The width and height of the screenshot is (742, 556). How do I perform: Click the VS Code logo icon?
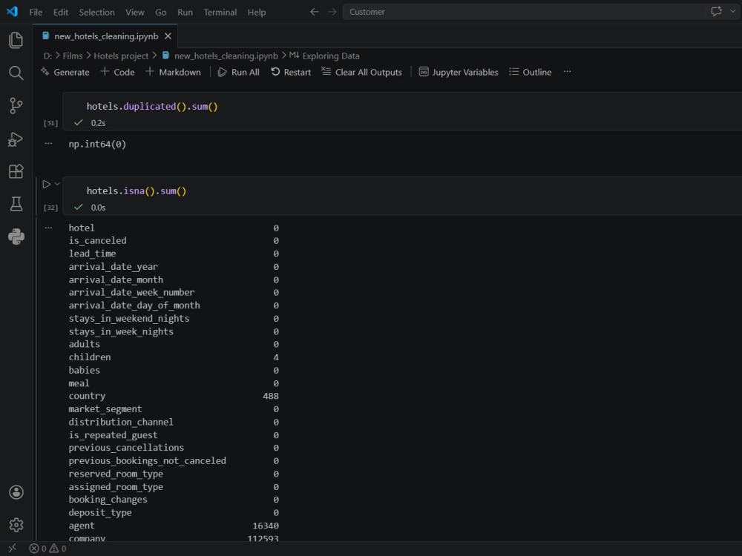[x=13, y=11]
